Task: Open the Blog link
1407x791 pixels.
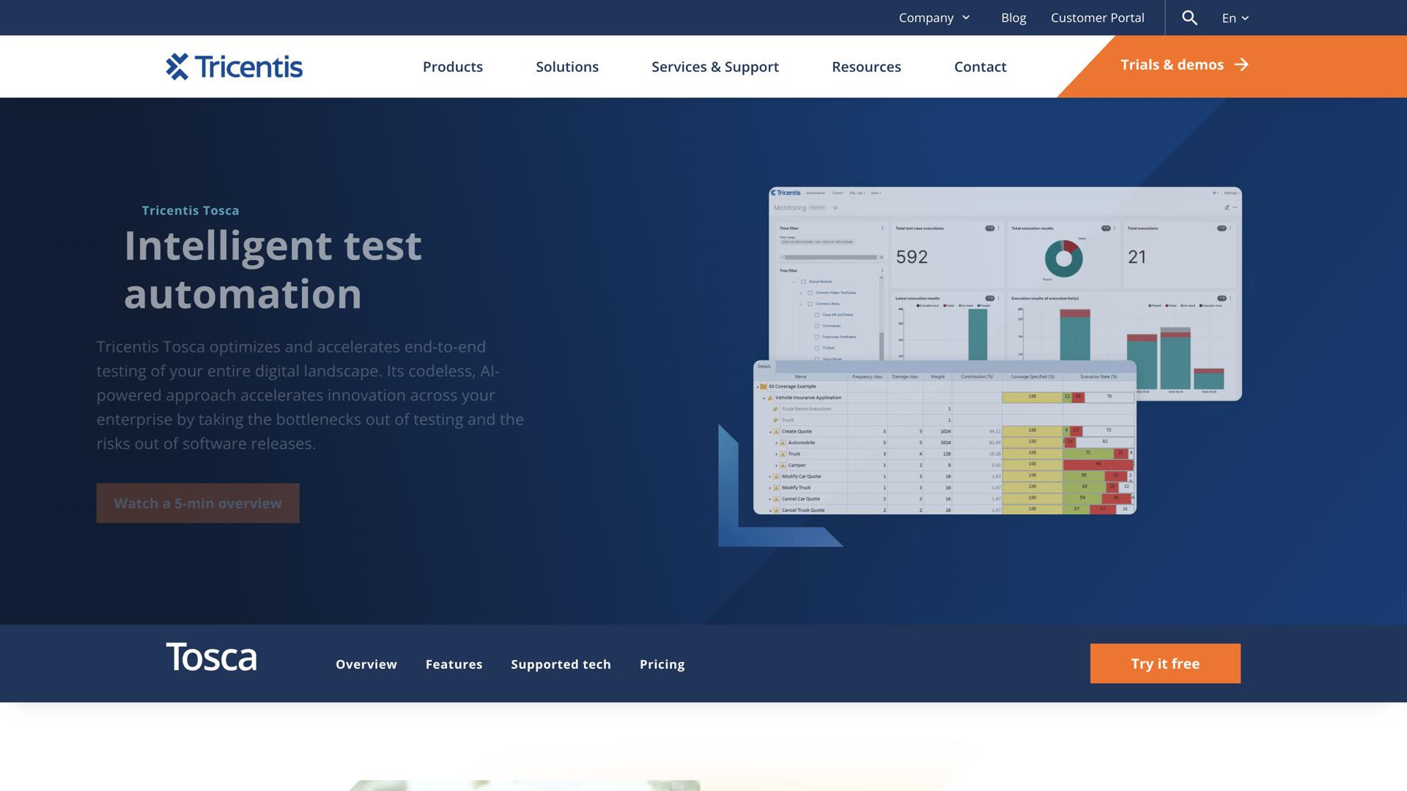Action: point(1013,18)
